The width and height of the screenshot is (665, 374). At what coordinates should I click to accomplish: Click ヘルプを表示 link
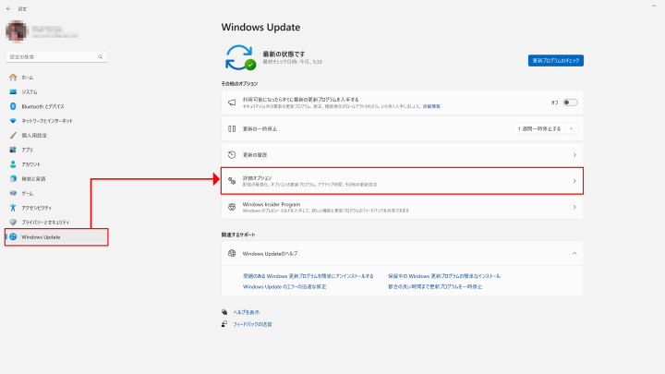click(x=246, y=312)
